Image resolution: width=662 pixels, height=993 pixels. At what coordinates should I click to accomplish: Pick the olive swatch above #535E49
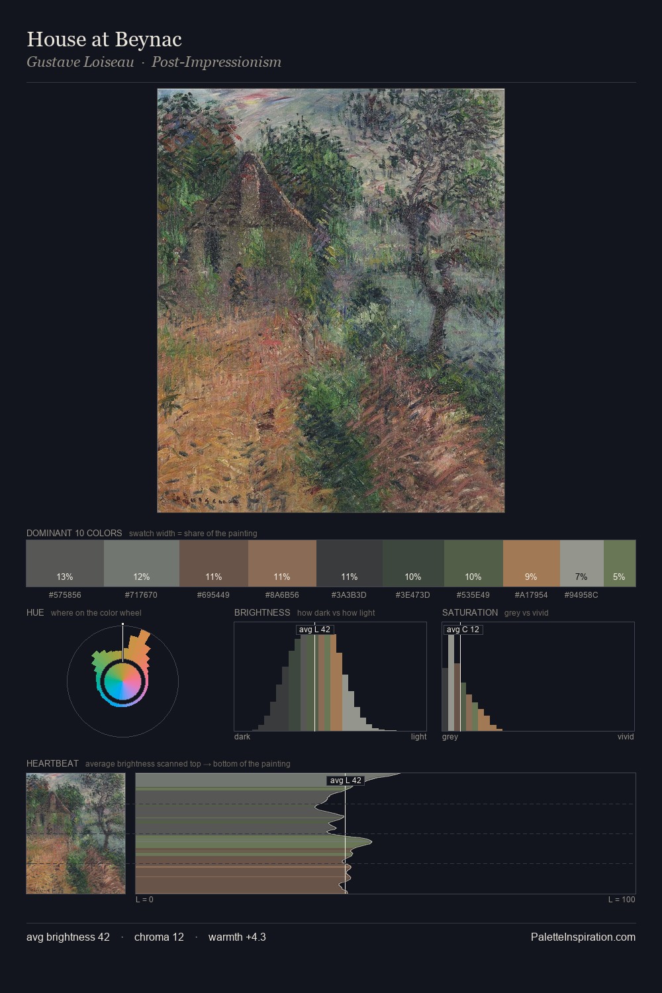point(473,563)
